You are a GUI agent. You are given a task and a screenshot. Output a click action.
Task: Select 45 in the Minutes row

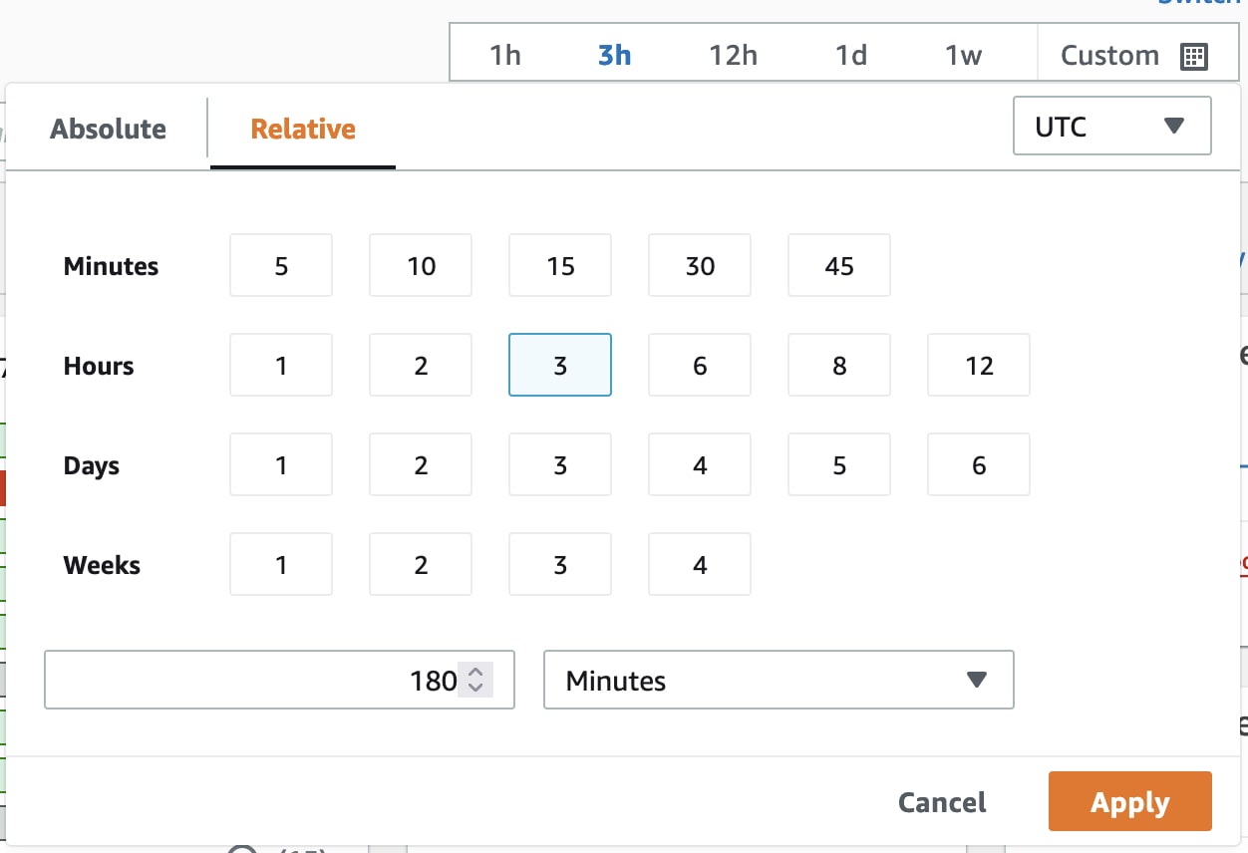(x=838, y=266)
